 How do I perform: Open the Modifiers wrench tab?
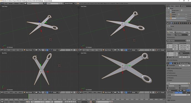183,23
